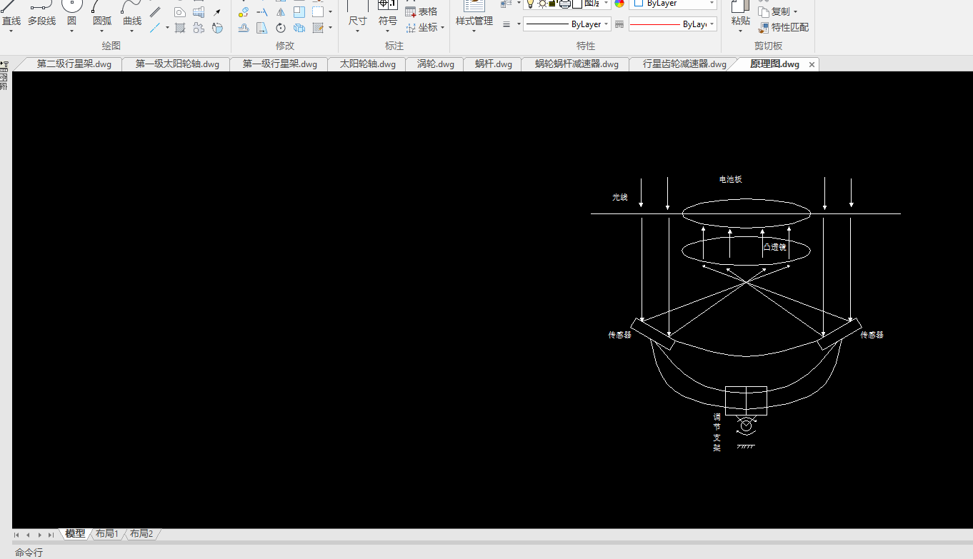
Task: Switch to the 布局1 layout tab
Action: 107,534
